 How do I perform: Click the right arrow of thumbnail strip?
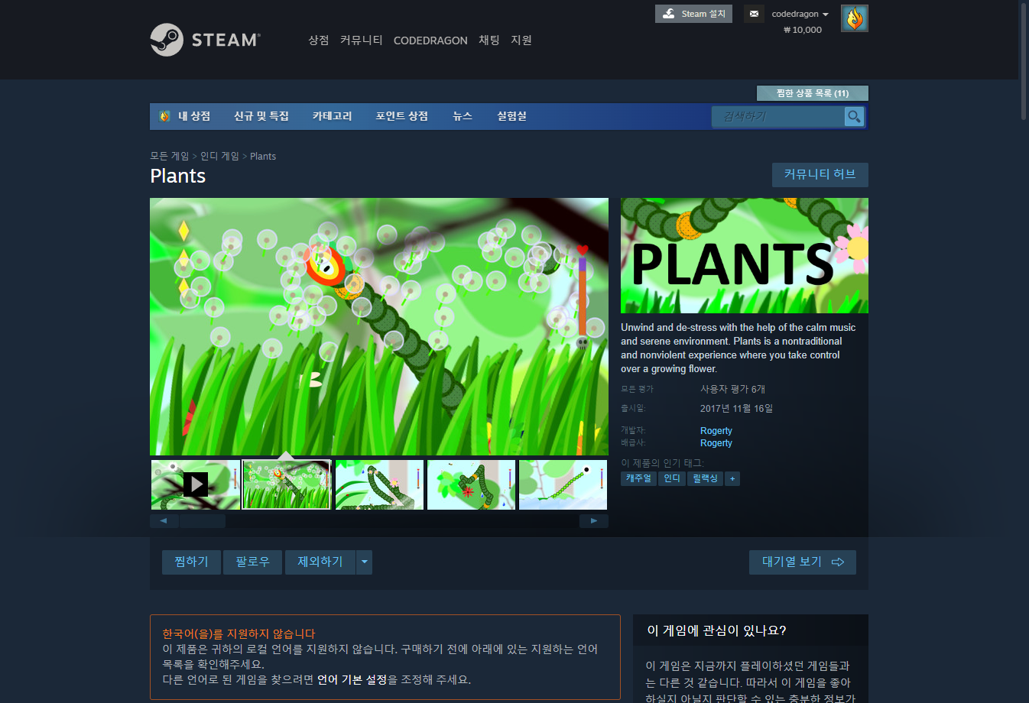[594, 520]
